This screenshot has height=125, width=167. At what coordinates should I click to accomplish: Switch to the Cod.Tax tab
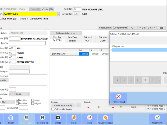(57, 37)
